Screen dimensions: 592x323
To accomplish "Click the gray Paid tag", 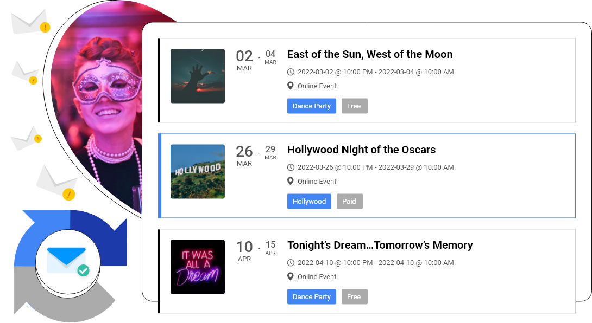I will (349, 202).
